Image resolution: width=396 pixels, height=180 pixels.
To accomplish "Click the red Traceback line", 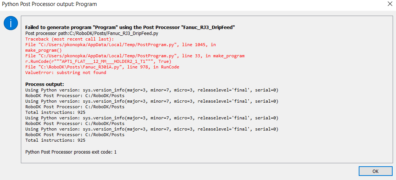I will point(69,39).
